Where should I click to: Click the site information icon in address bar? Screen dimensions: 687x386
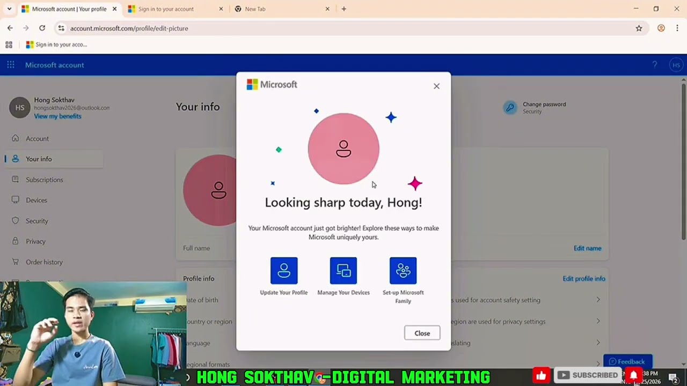pyautogui.click(x=61, y=28)
